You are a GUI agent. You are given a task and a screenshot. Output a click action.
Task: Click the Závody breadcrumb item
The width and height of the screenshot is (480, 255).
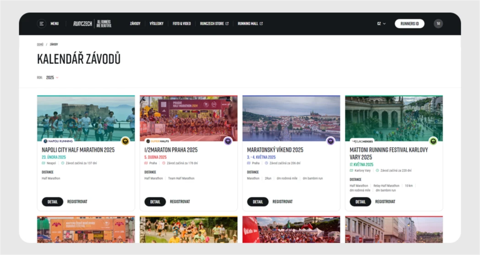(54, 44)
